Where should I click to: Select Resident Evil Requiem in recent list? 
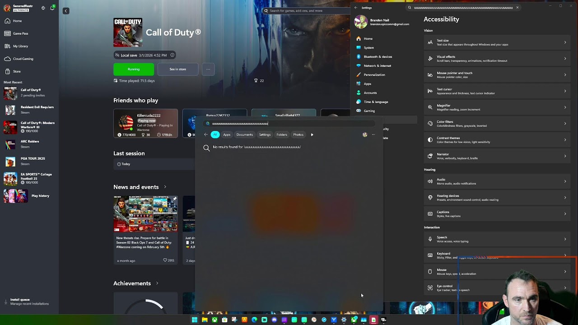tap(29, 109)
